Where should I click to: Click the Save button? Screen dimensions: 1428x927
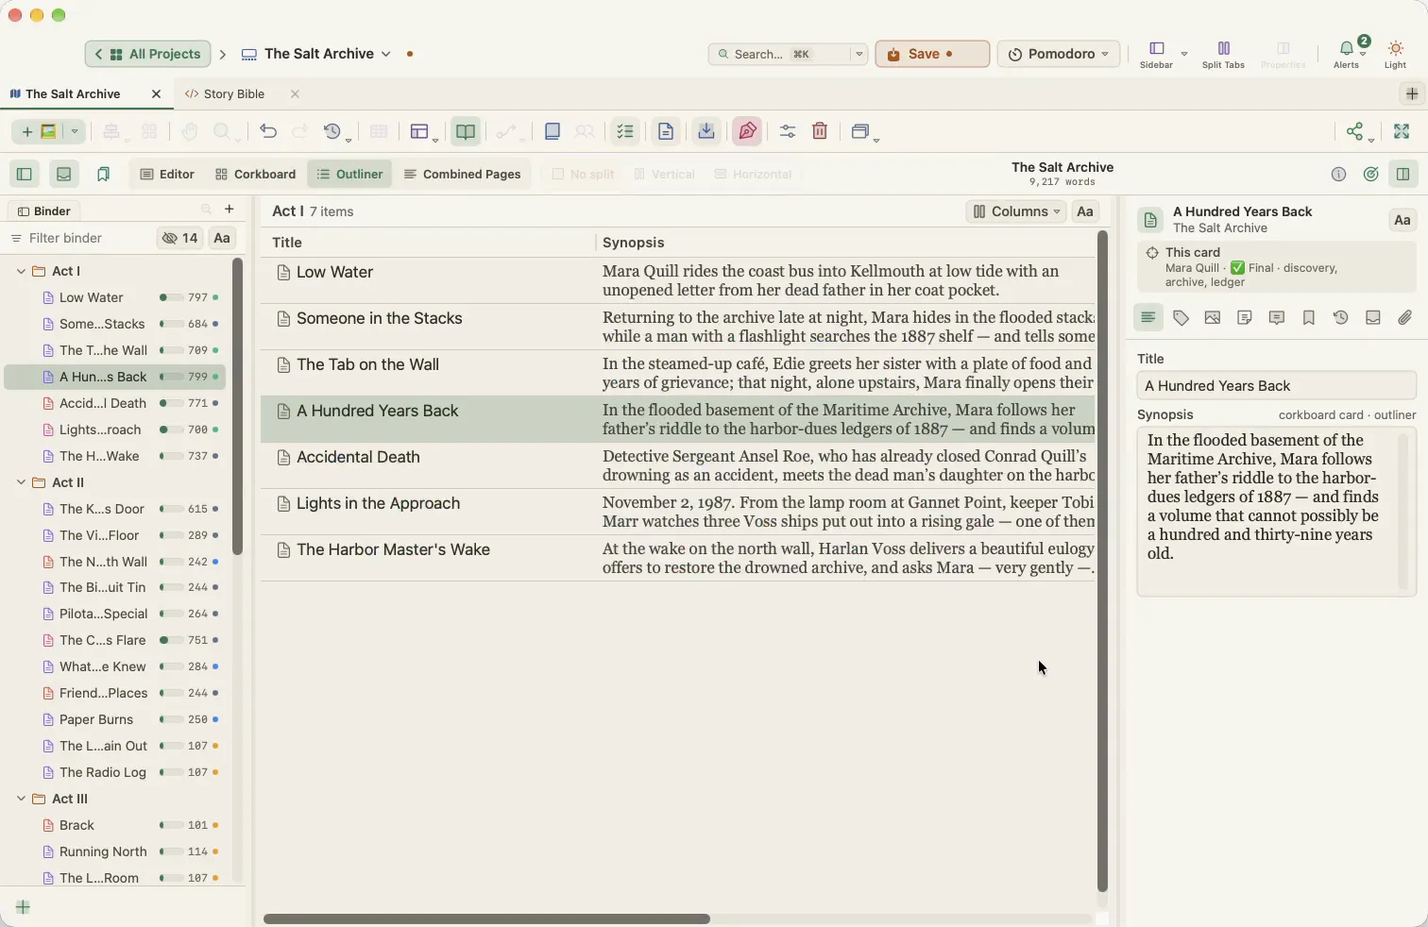[932, 54]
